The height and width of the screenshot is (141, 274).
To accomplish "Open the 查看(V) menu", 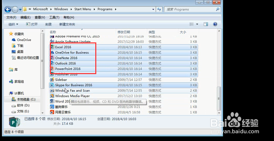I will point(40,17).
